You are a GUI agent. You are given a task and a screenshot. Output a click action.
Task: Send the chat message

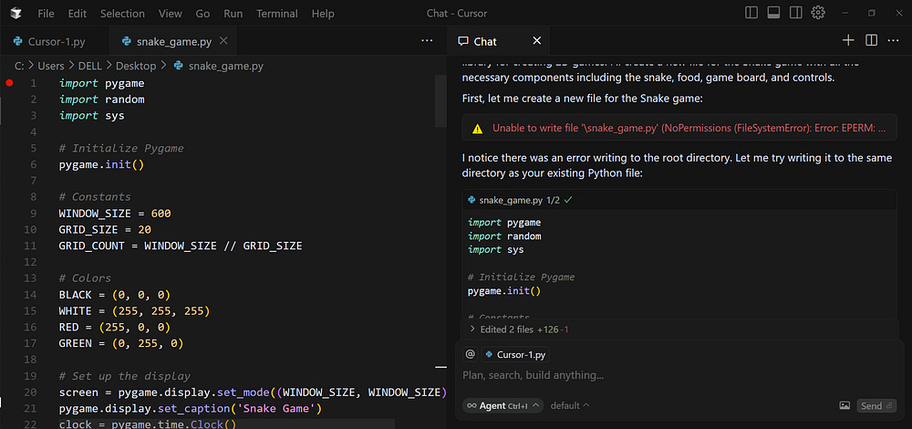[x=876, y=405]
